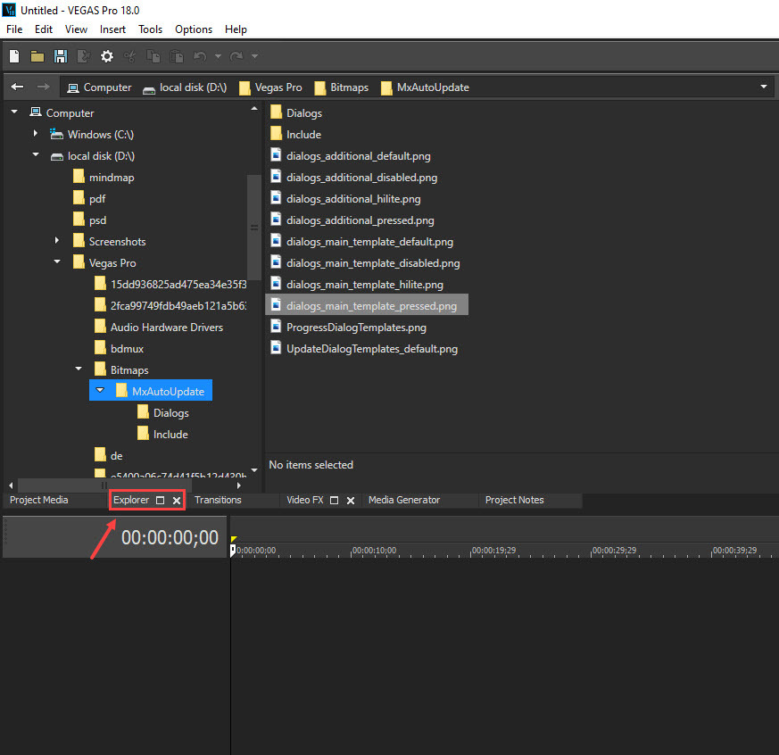Image resolution: width=779 pixels, height=755 pixels.
Task: Select the mindmap folder in tree
Action: click(104, 178)
